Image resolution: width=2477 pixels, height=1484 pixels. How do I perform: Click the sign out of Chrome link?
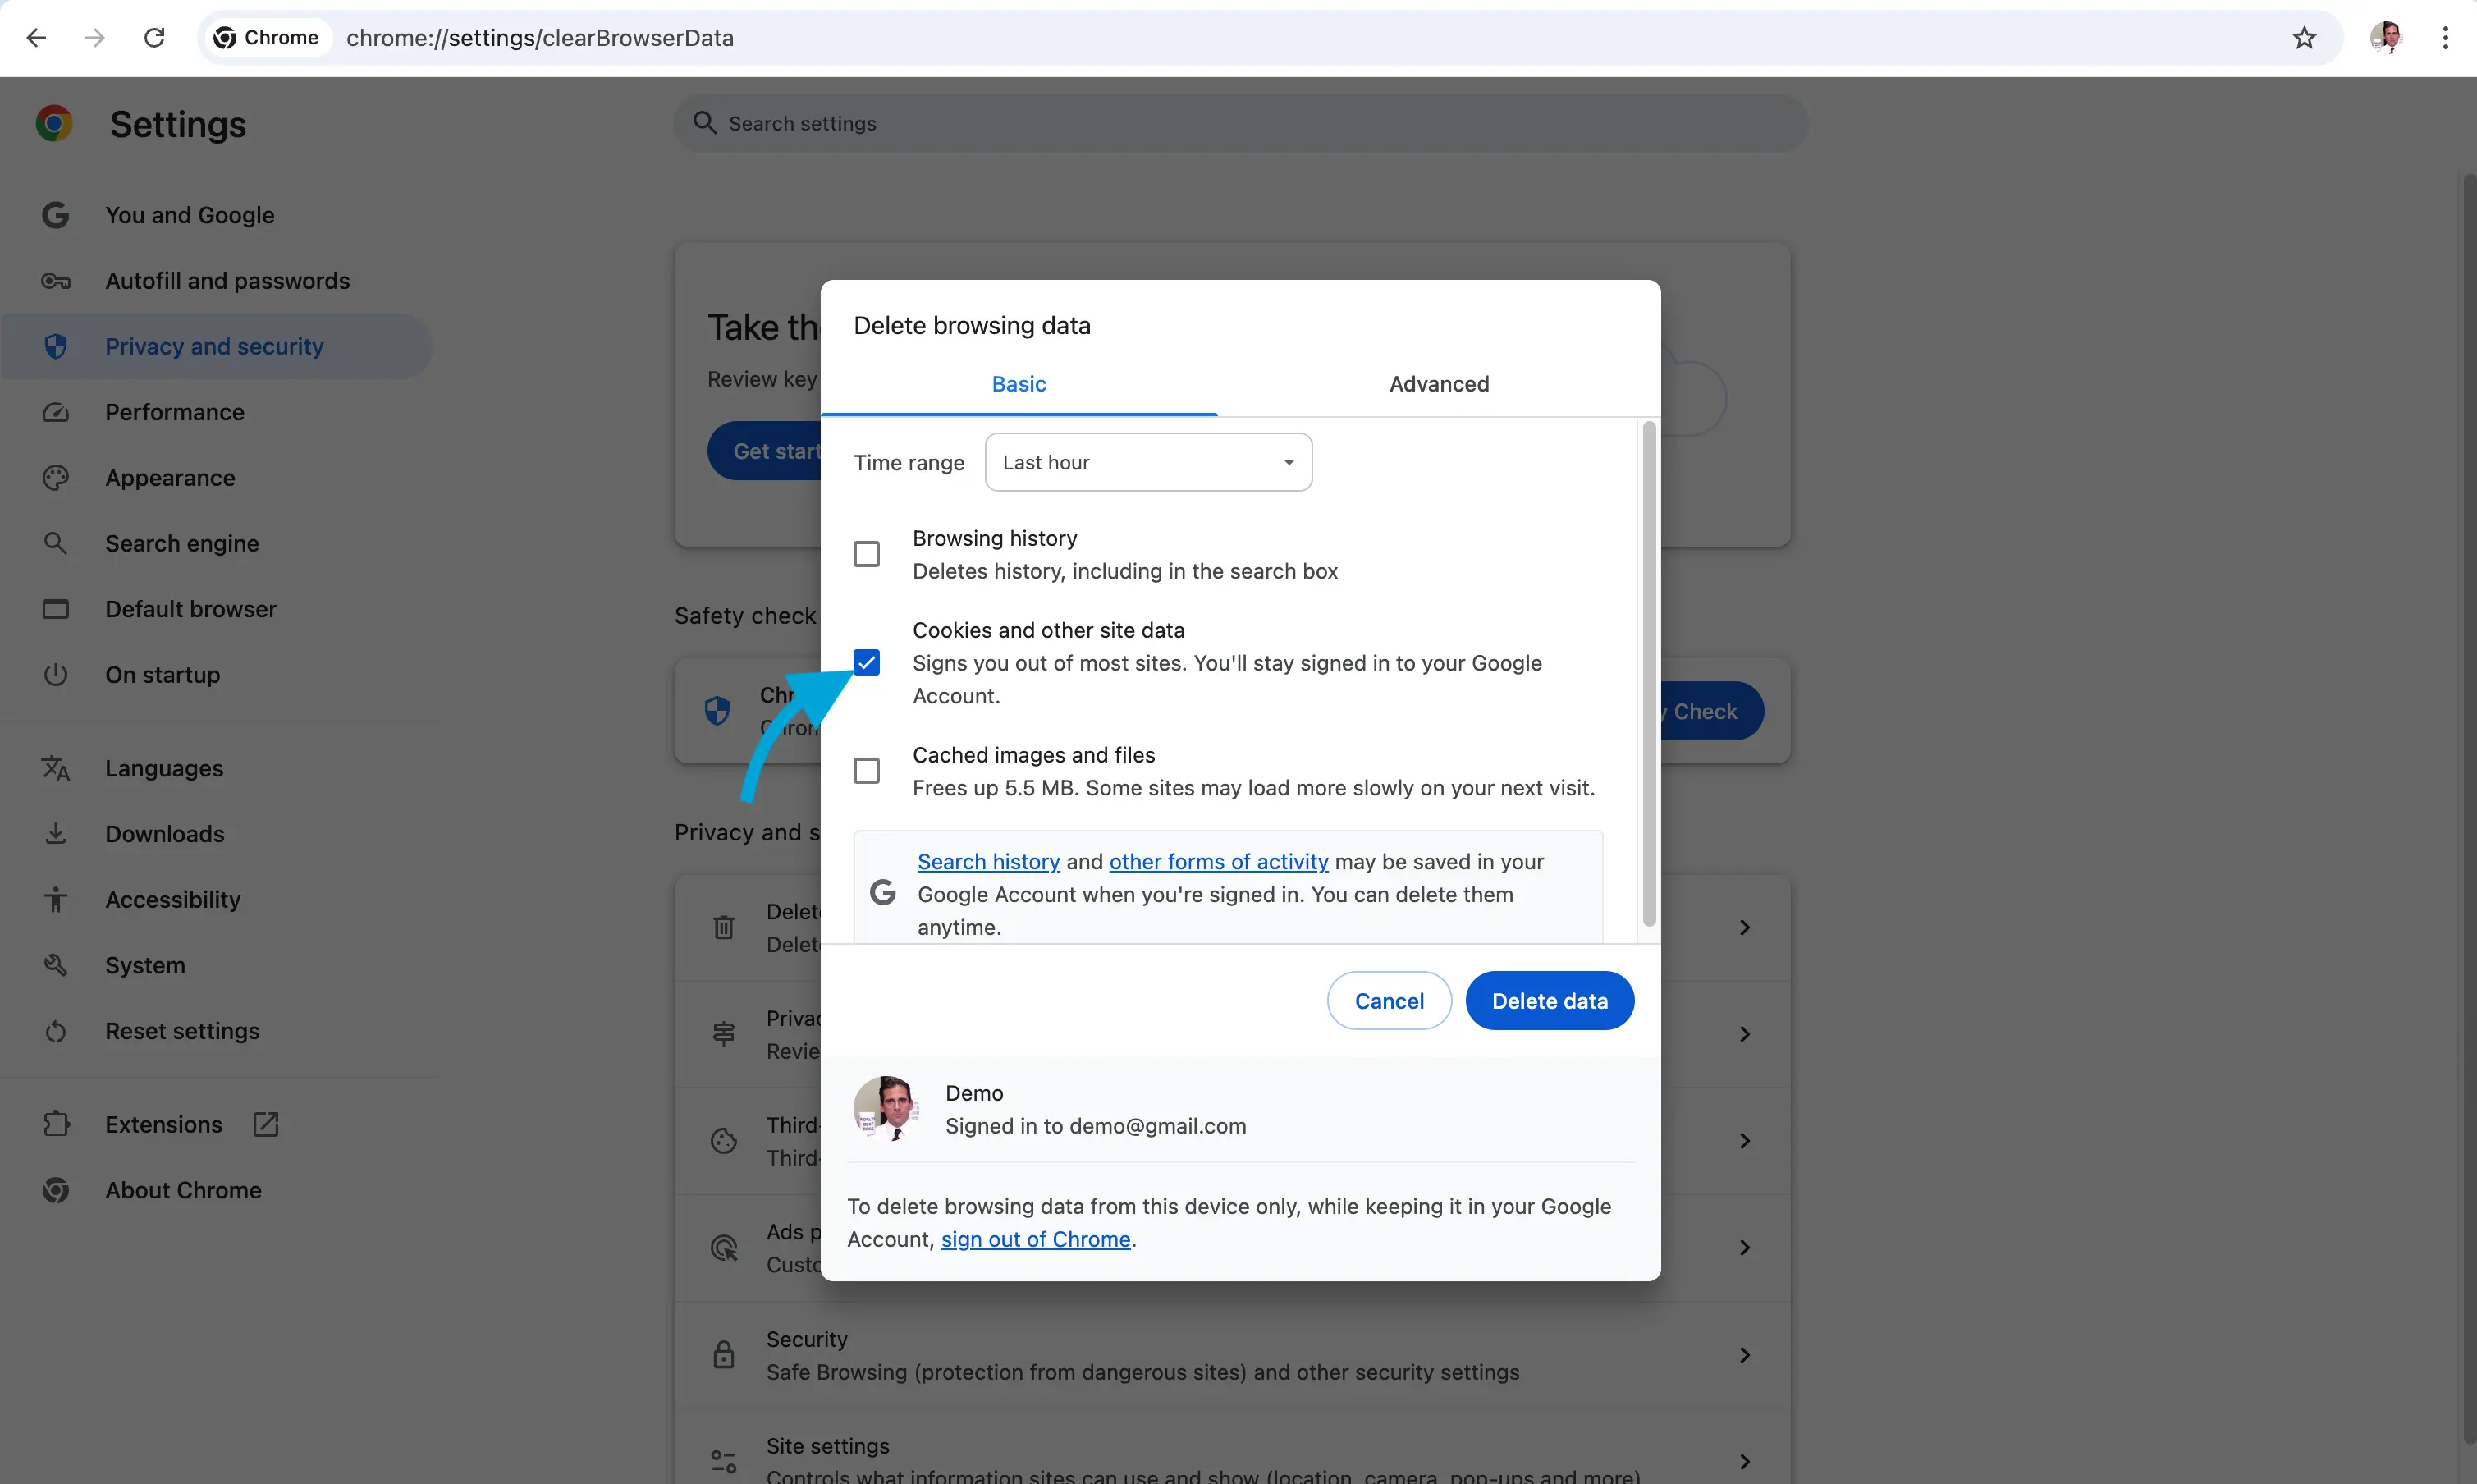(1035, 1239)
